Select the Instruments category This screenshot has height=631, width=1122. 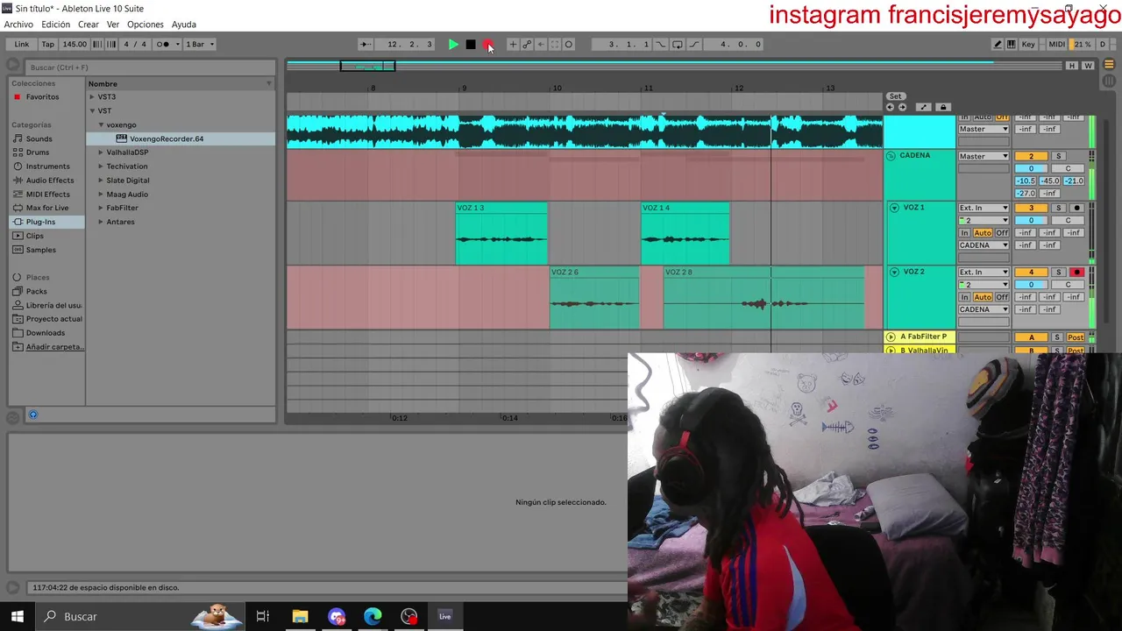47,167
